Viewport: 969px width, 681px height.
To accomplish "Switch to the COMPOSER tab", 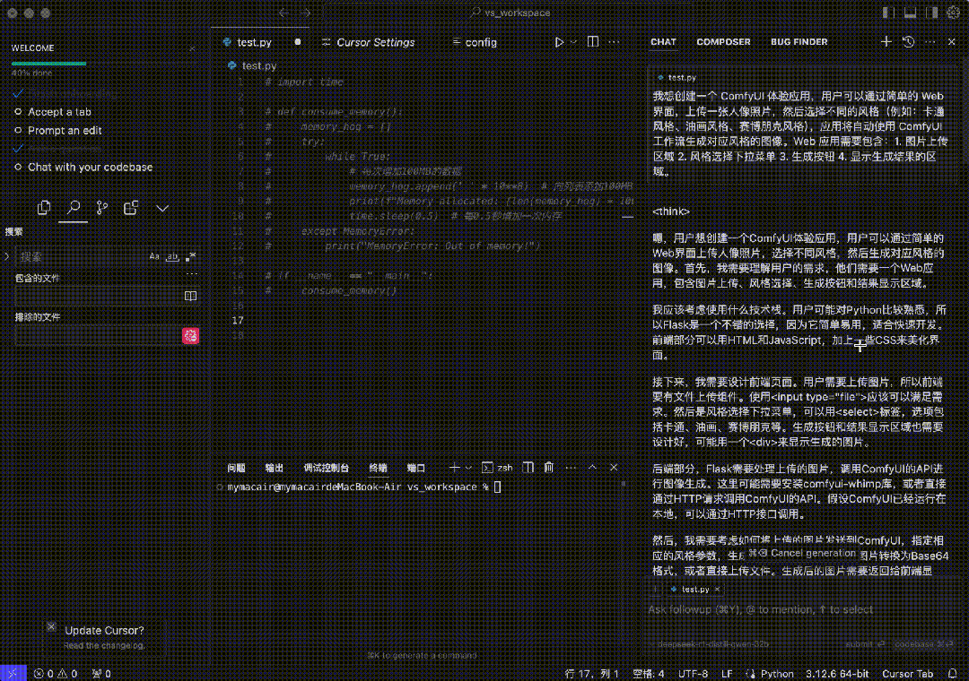I will [x=723, y=41].
